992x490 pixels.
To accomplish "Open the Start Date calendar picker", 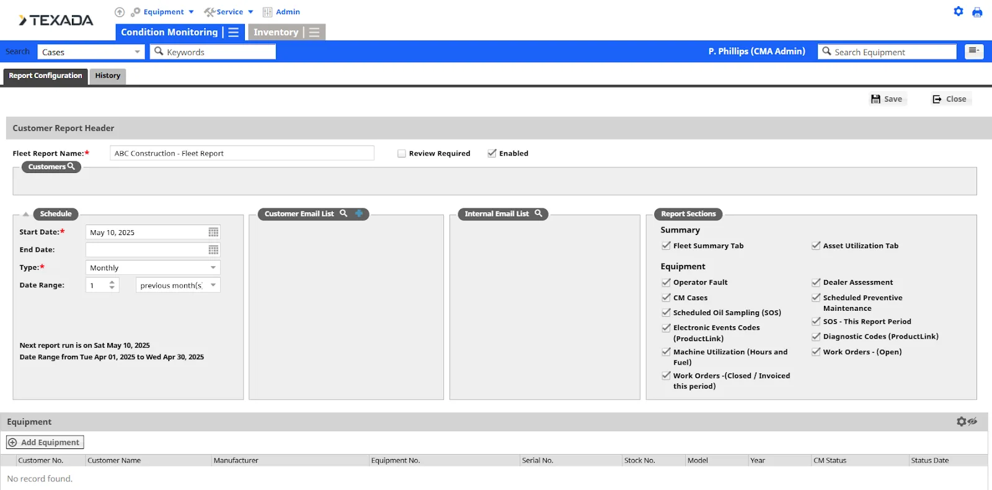I will tap(213, 232).
